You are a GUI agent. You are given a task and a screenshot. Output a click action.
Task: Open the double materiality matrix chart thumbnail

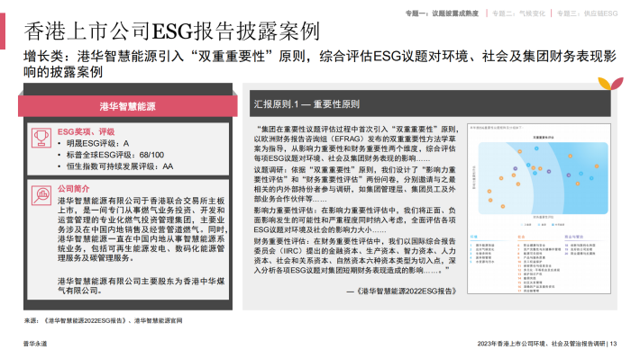[x=539, y=209]
